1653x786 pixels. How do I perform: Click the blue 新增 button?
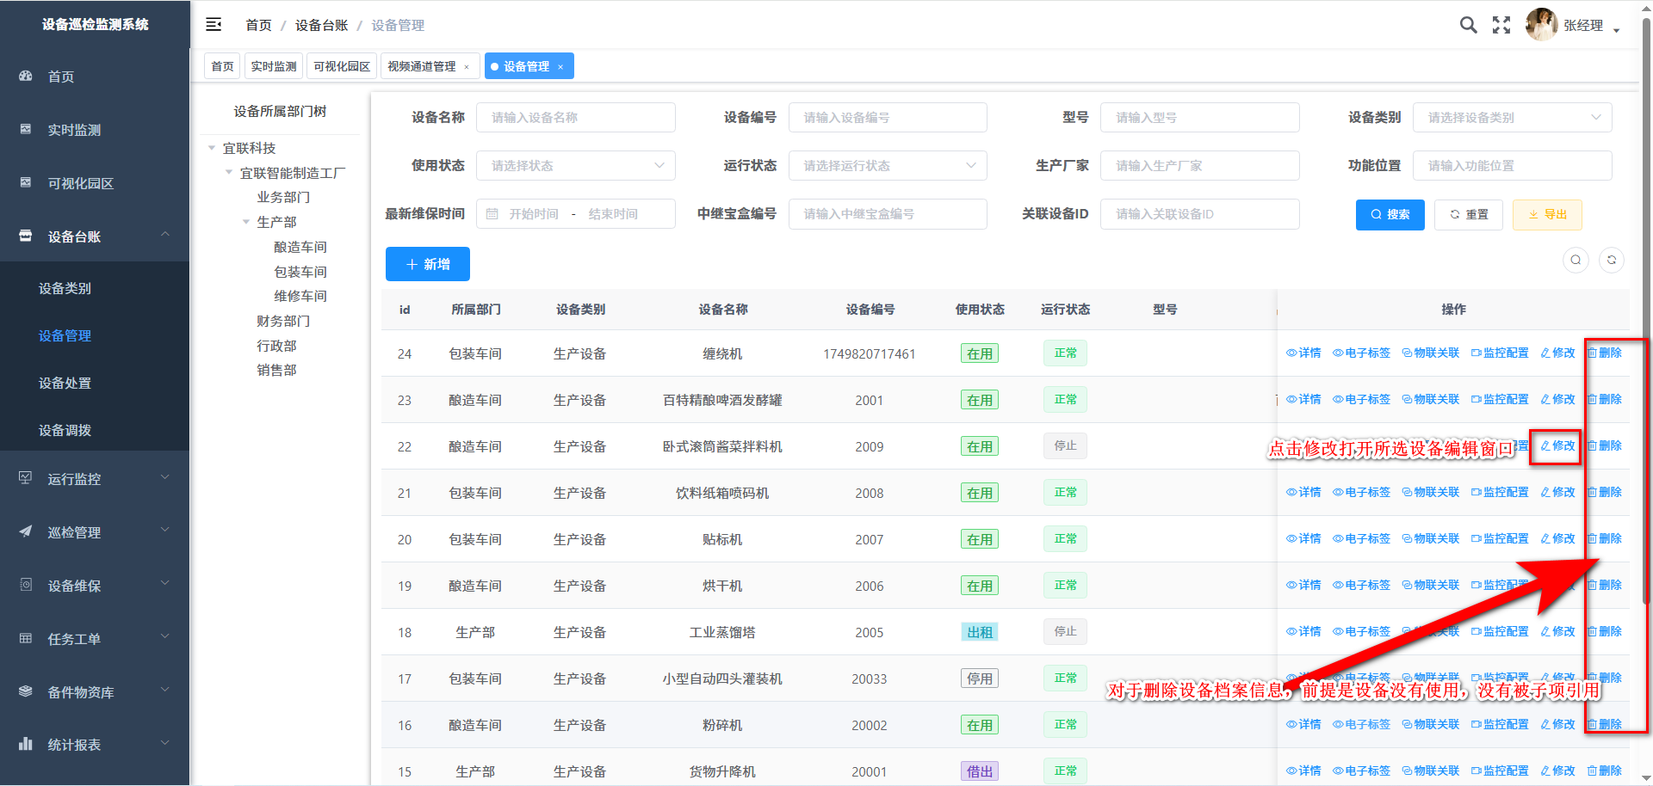point(427,264)
